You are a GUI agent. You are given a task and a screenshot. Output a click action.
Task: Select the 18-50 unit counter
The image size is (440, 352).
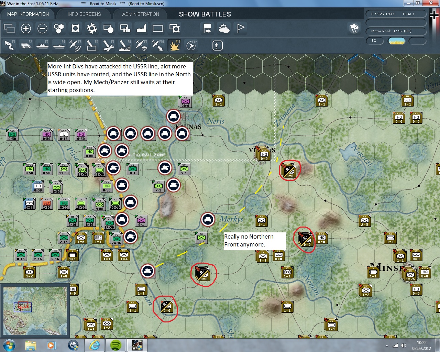[81, 203]
